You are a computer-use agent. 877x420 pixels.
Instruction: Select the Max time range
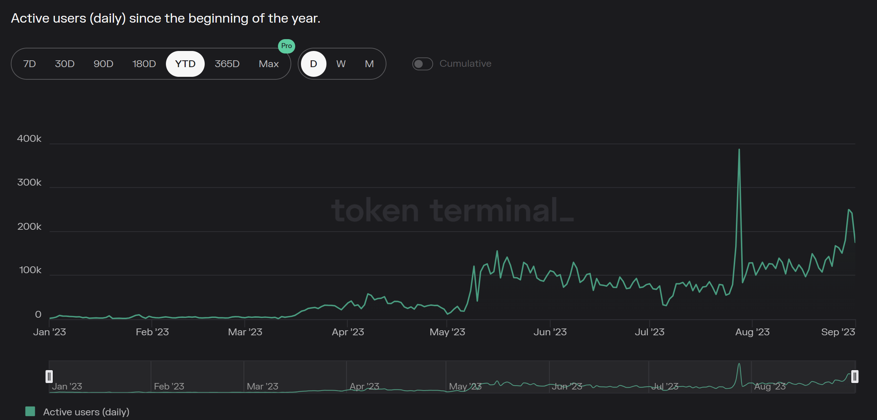269,64
